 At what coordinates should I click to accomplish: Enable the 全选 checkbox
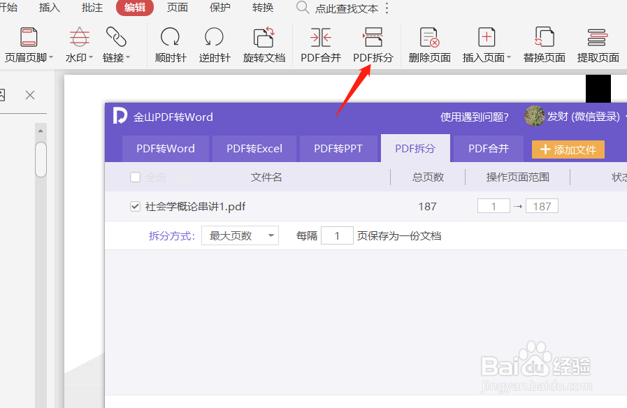(x=135, y=177)
